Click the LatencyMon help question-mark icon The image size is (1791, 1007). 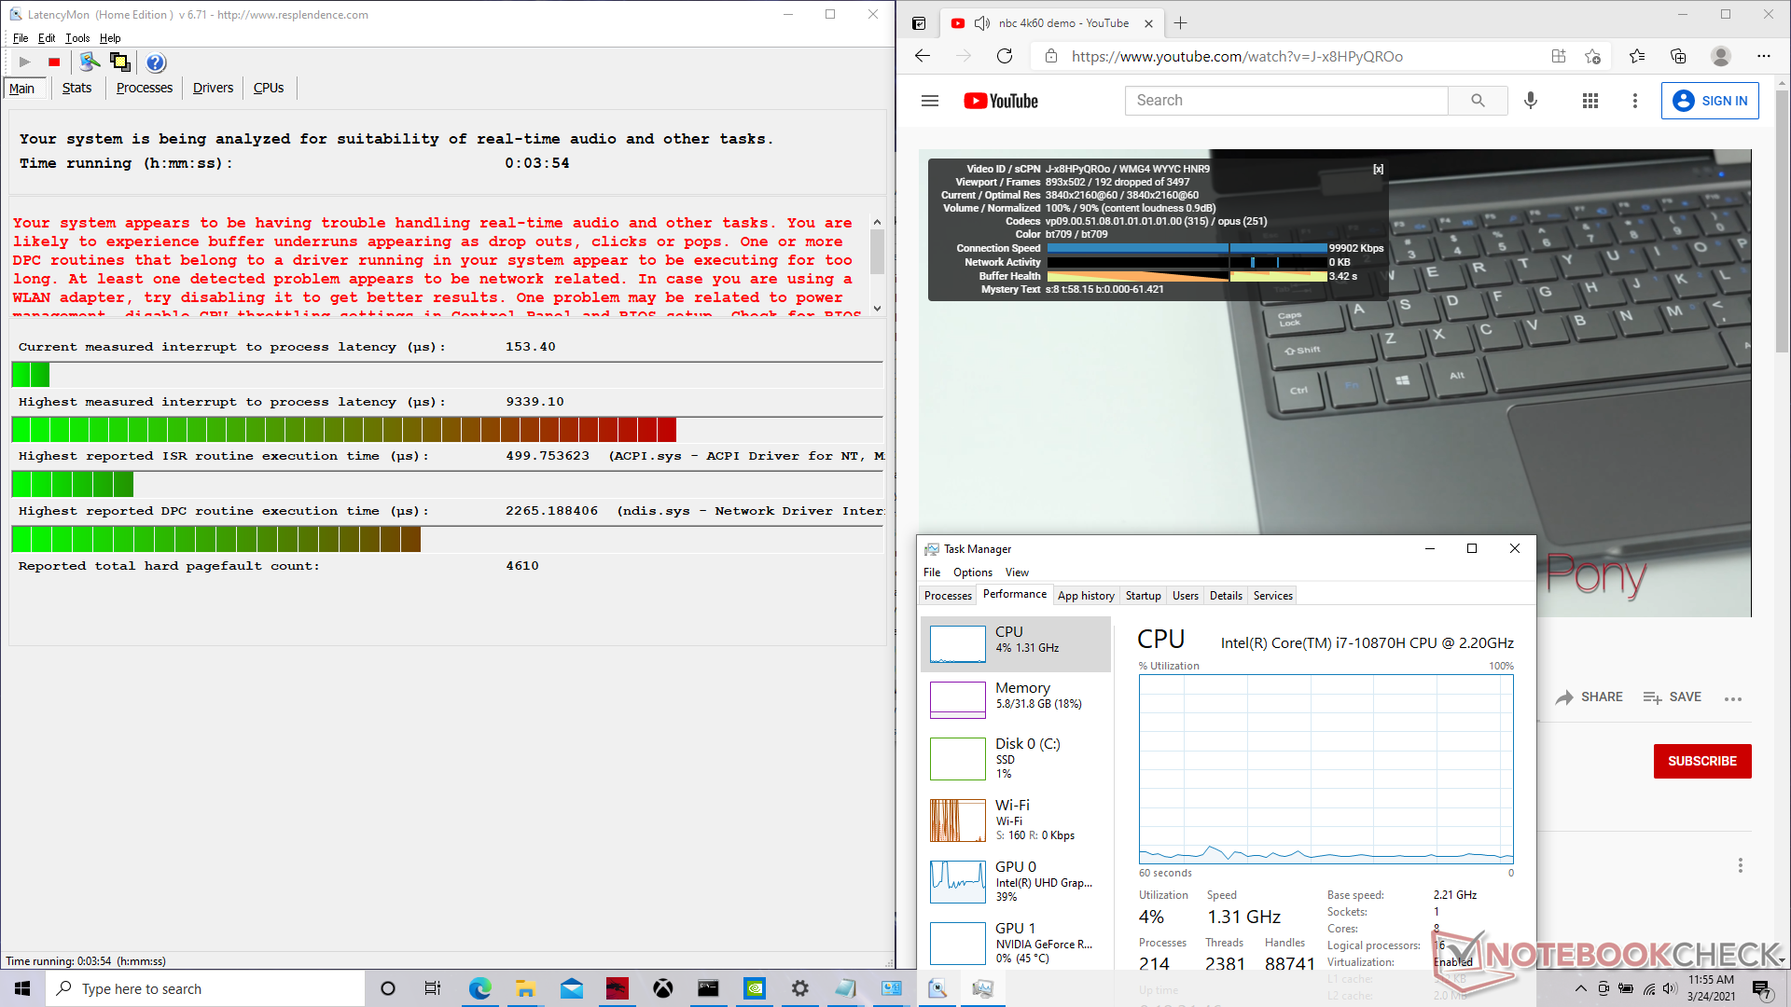[156, 62]
